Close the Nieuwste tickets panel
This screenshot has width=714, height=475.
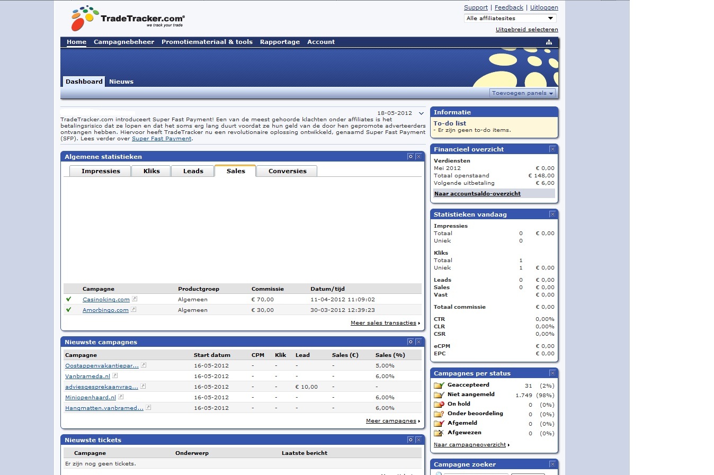tap(418, 440)
